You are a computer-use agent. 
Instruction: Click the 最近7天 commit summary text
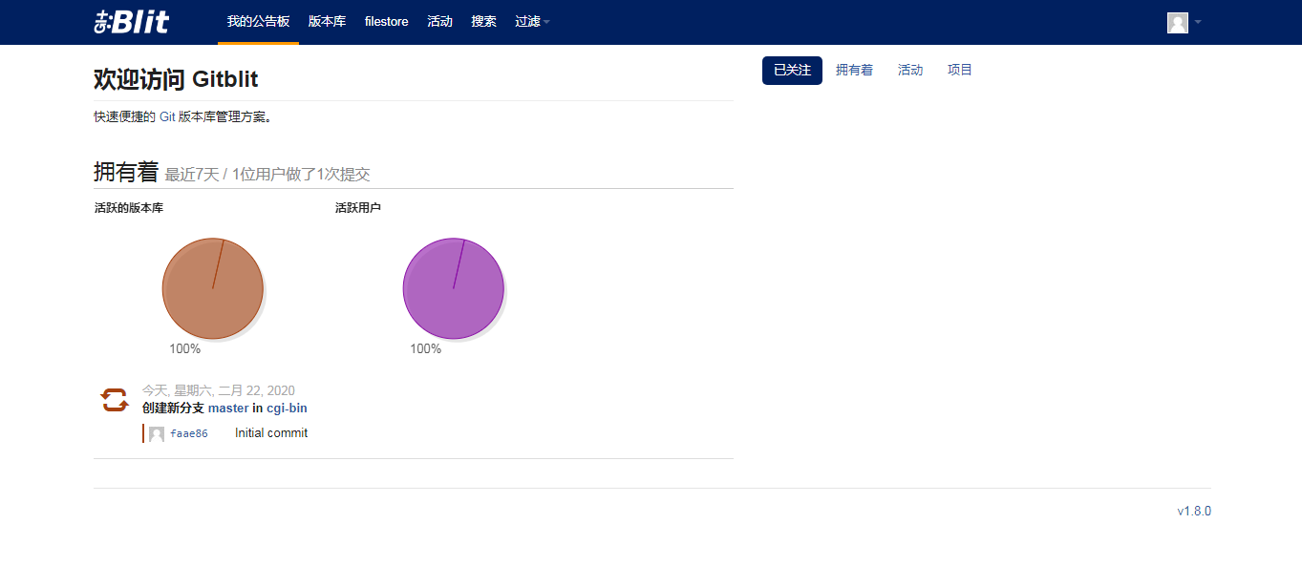point(267,175)
